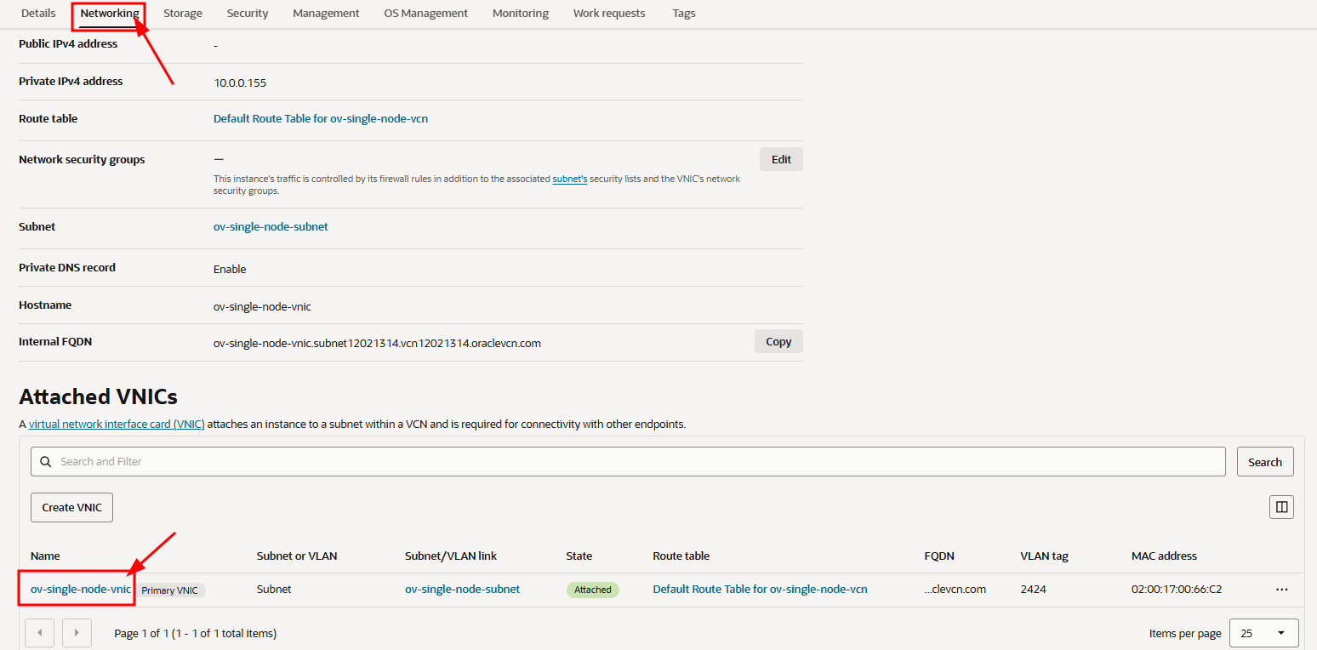Open Default Route Table link in details

tap(320, 119)
